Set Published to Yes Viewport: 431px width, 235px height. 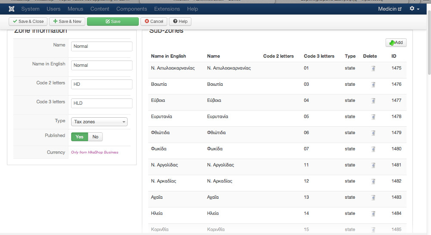click(x=79, y=137)
